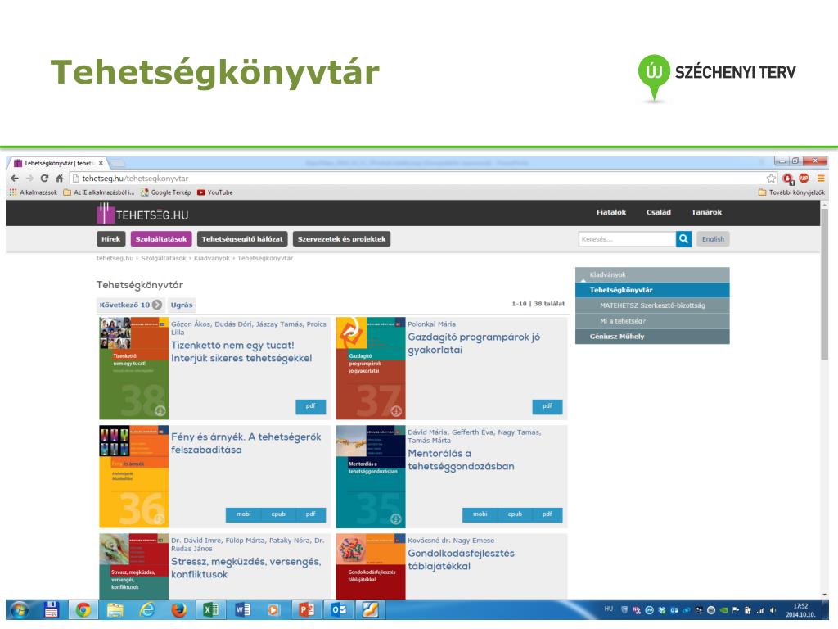Click the browser back arrow
The height and width of the screenshot is (629, 838).
[15, 179]
